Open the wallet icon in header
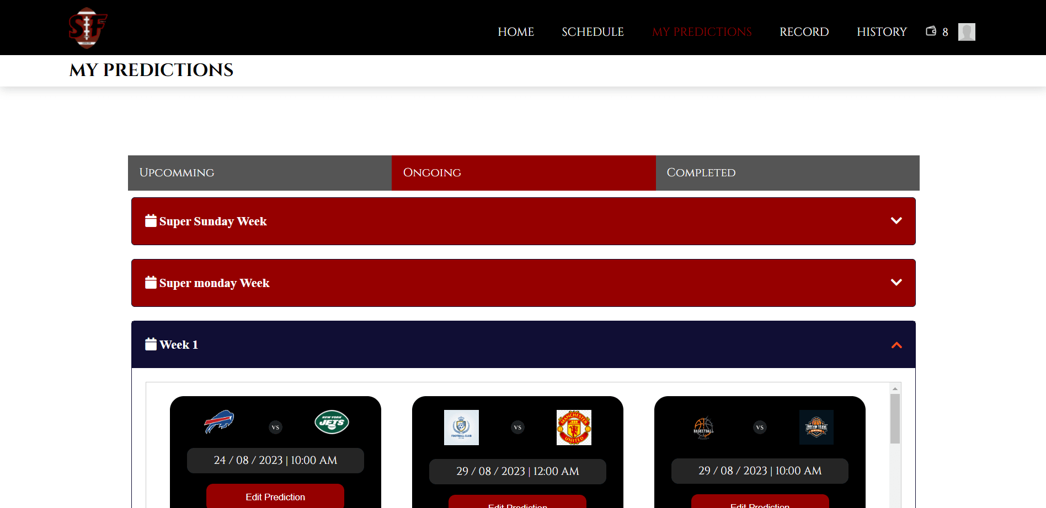The image size is (1046, 508). coord(931,31)
